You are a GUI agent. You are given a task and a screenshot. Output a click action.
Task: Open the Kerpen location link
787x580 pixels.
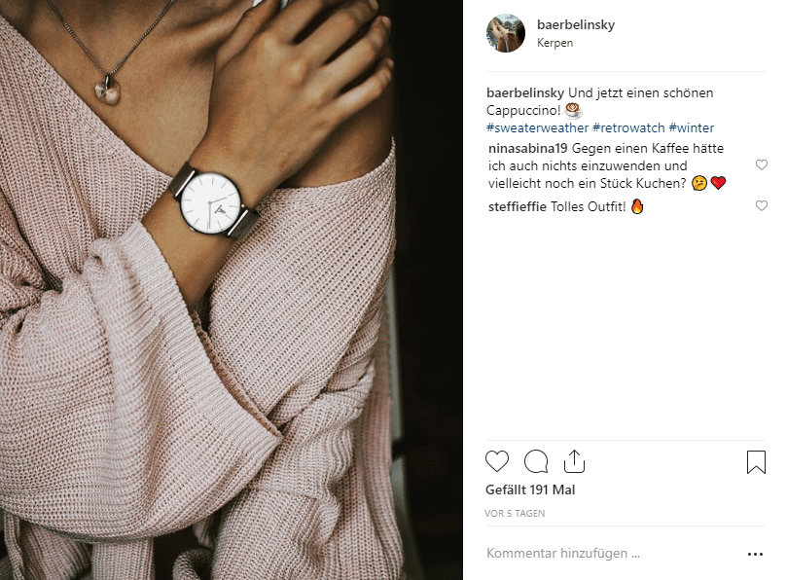[x=554, y=43]
